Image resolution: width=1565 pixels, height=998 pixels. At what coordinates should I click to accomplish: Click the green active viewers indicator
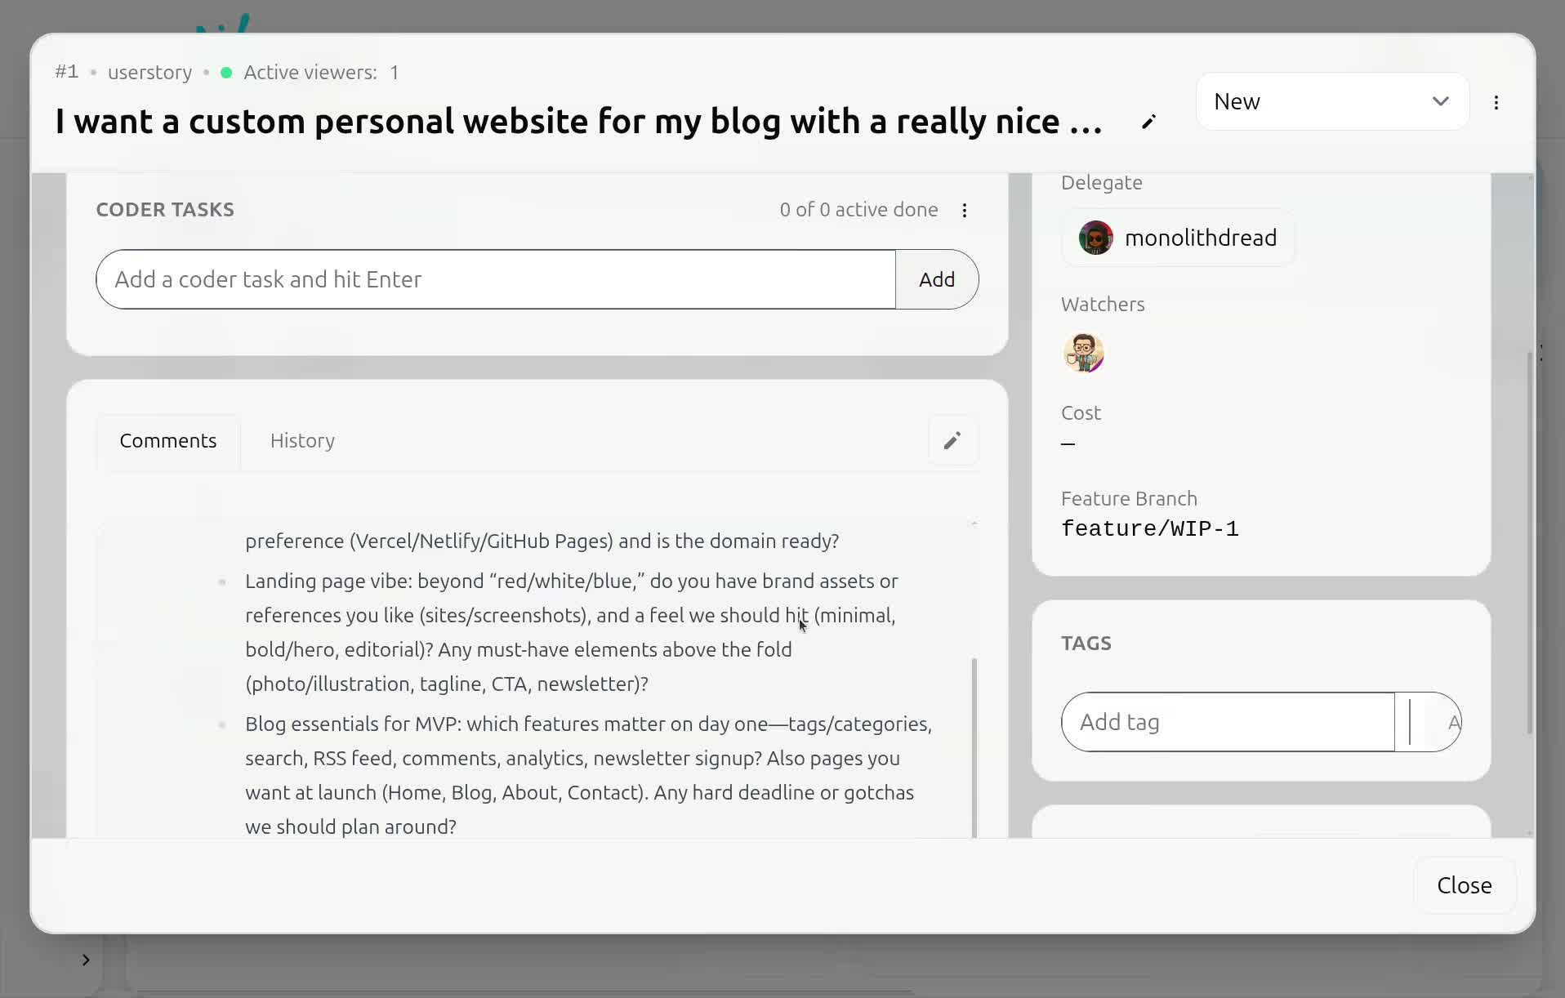tap(226, 73)
